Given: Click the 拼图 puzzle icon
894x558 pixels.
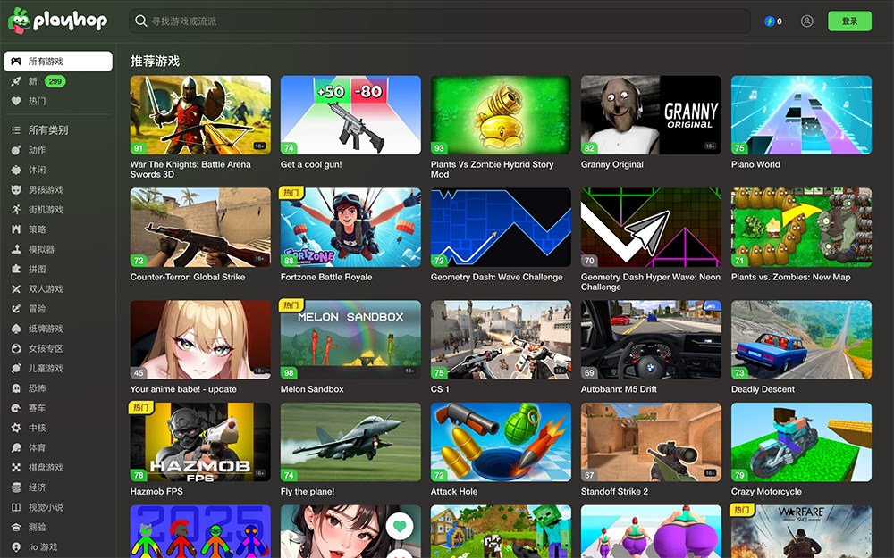Looking at the screenshot, I should (x=16, y=269).
